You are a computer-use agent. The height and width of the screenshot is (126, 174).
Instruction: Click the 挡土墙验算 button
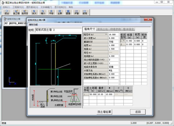point(104,112)
